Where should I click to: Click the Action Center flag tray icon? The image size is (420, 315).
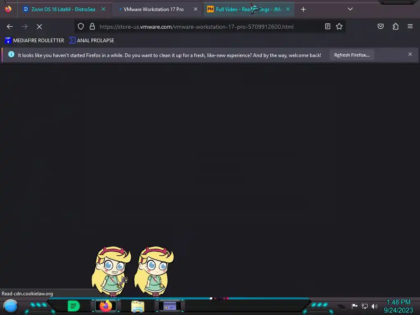click(x=354, y=306)
